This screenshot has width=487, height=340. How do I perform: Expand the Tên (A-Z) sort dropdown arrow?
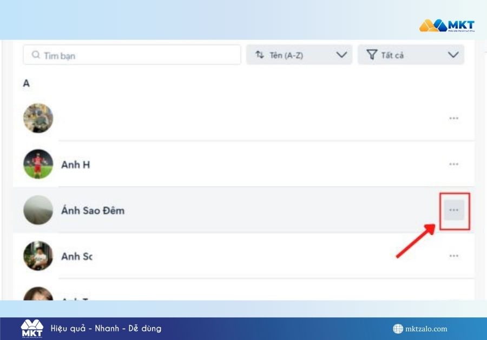(x=341, y=55)
